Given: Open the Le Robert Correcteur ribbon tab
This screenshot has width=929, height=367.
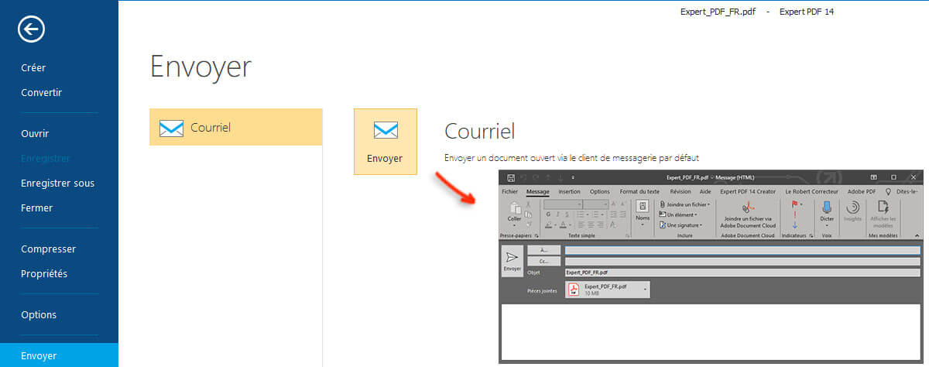Looking at the screenshot, I should pos(812,191).
